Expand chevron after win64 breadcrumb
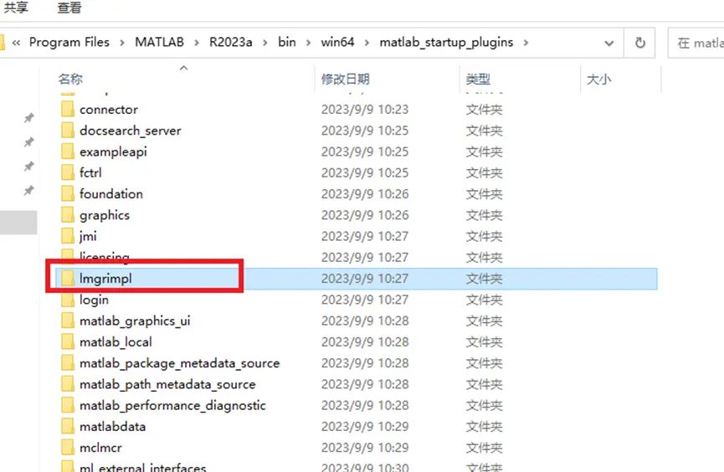 367,43
